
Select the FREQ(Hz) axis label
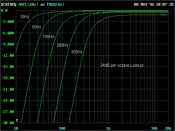point(56,4)
